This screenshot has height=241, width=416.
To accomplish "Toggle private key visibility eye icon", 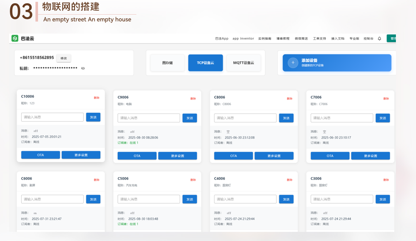I will click(x=83, y=68).
